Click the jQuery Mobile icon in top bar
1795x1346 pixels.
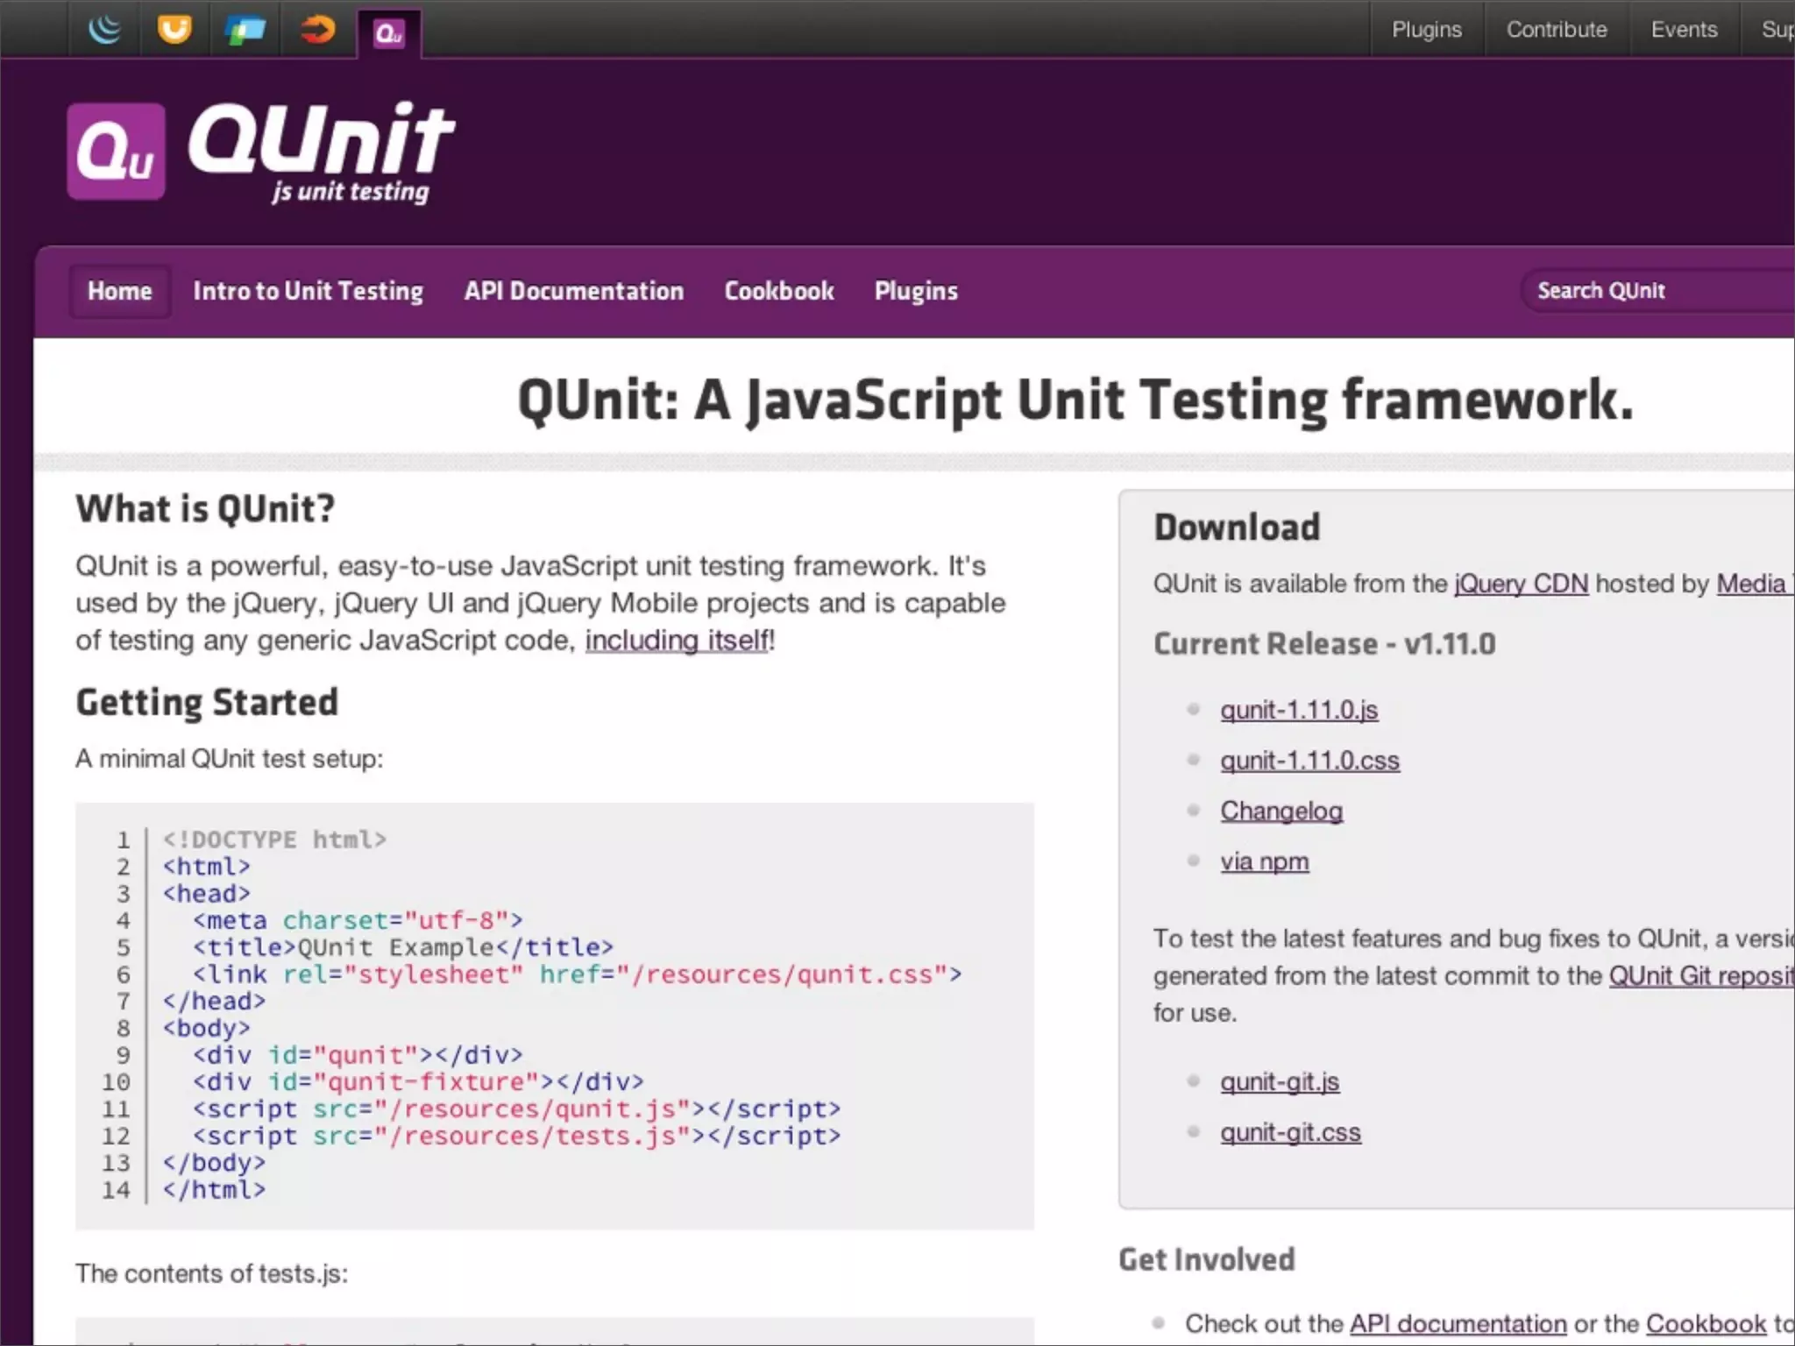click(245, 31)
